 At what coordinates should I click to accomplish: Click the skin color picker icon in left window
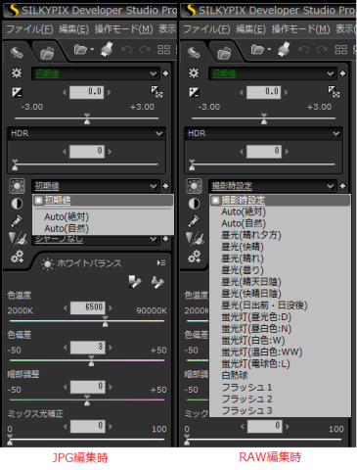(x=157, y=282)
